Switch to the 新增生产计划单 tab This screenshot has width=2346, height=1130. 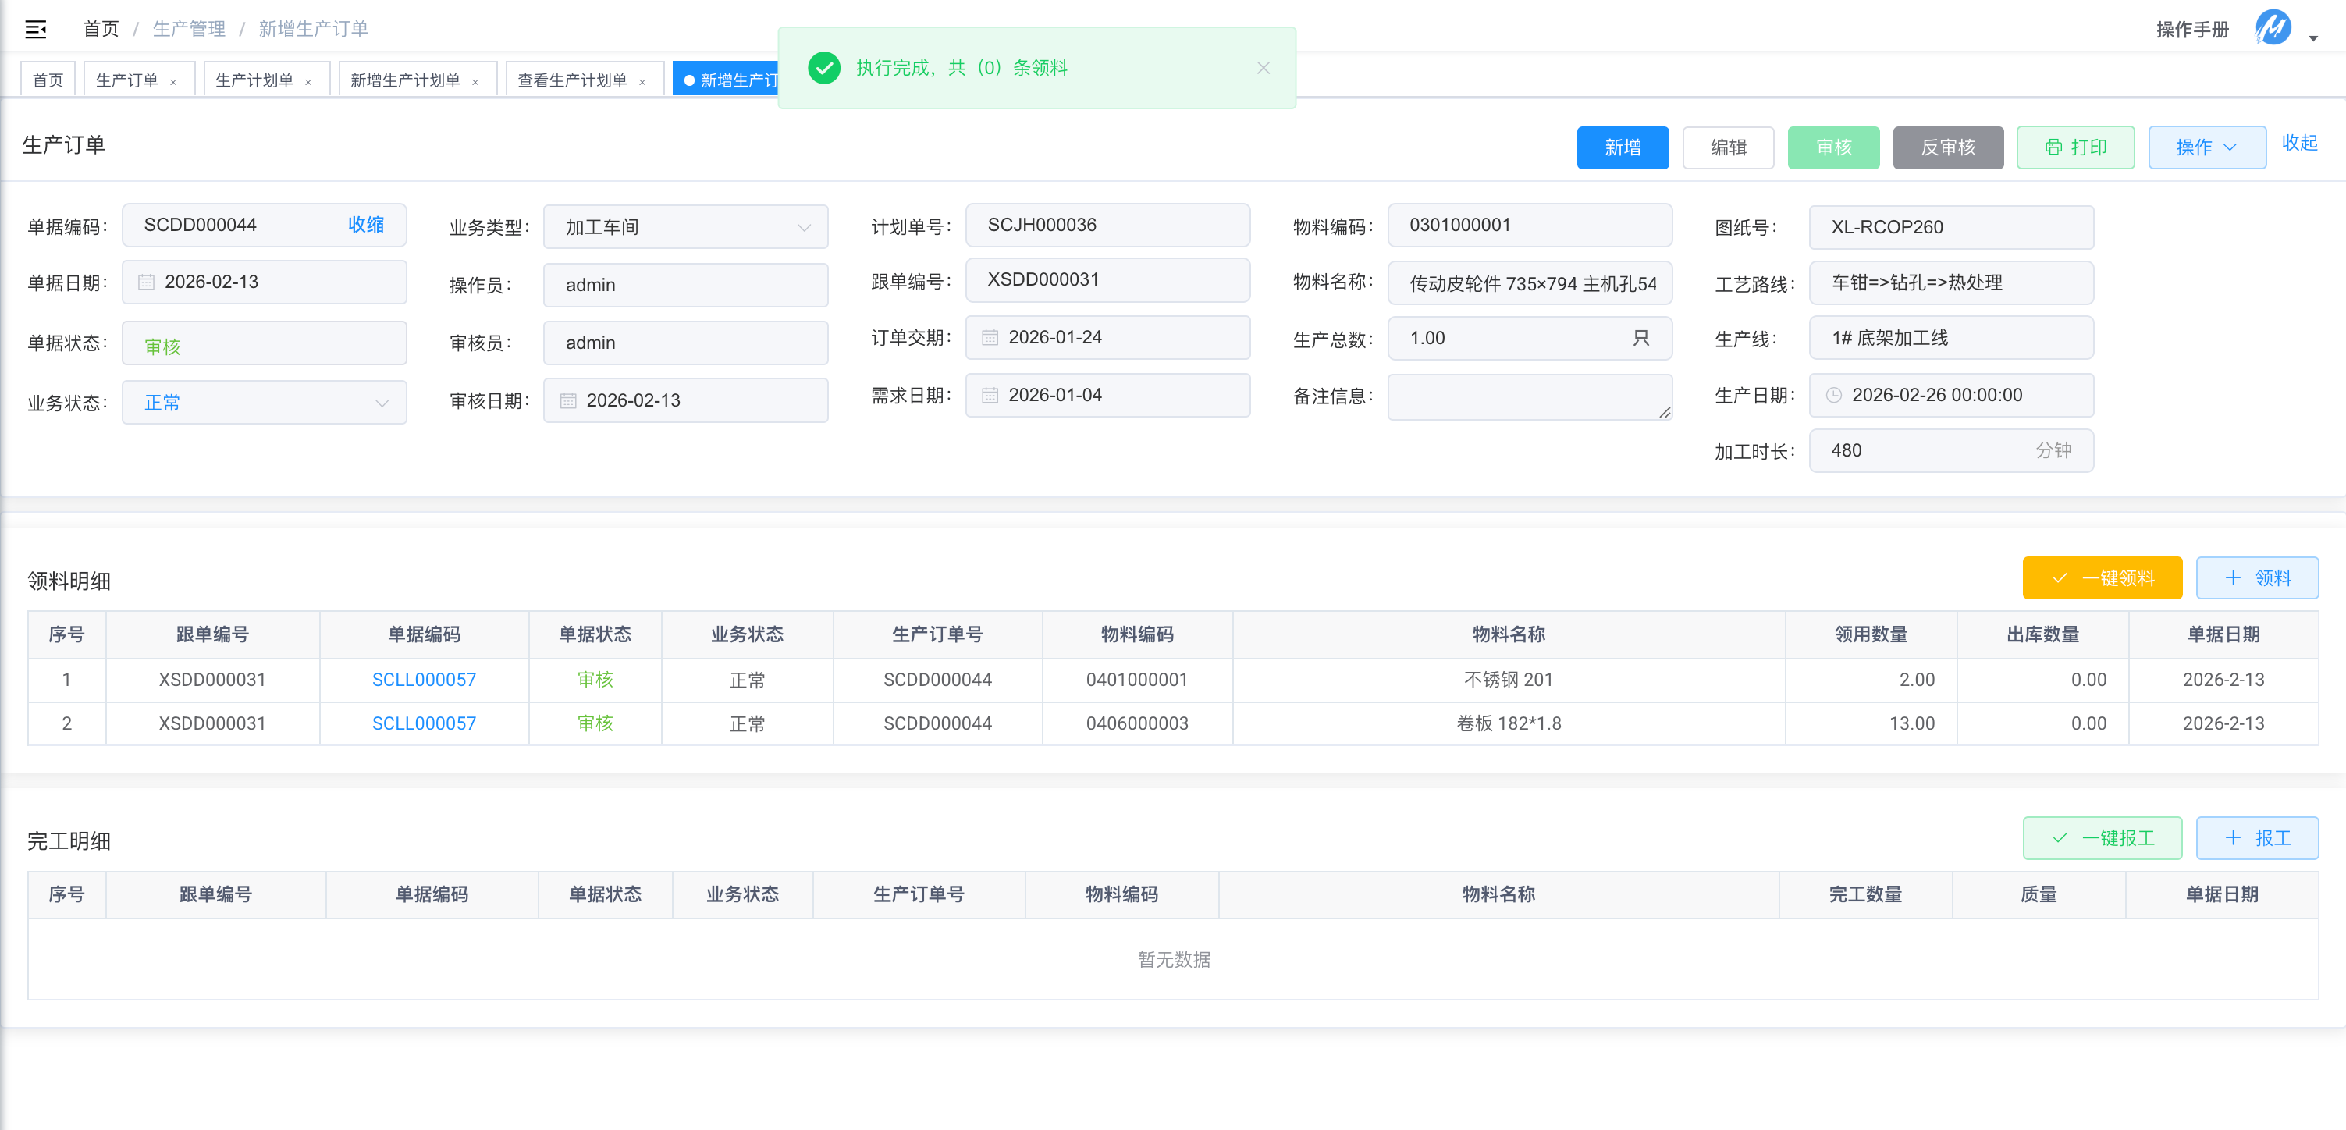pyautogui.click(x=405, y=80)
